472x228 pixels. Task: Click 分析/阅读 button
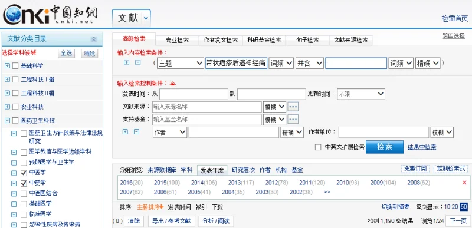215,221
